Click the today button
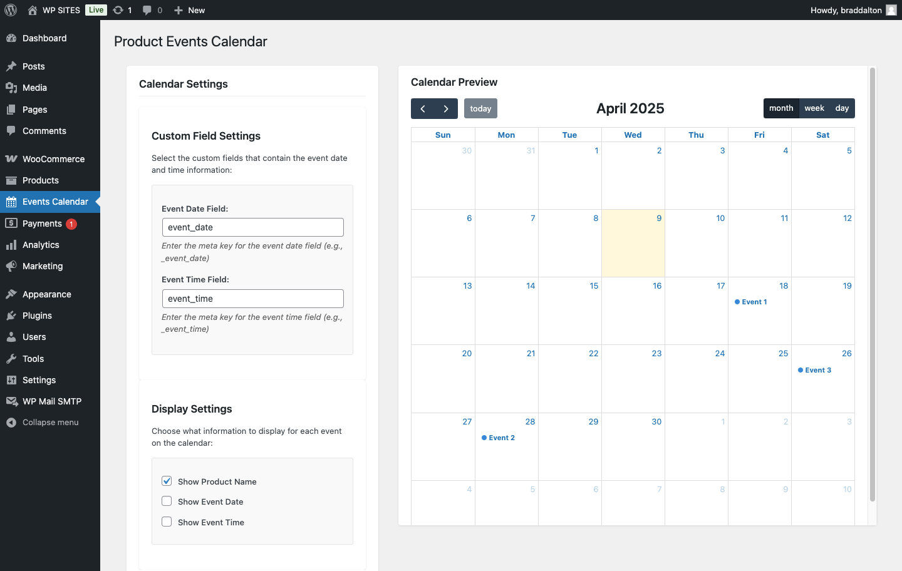The width and height of the screenshot is (902, 571). pyautogui.click(x=480, y=108)
